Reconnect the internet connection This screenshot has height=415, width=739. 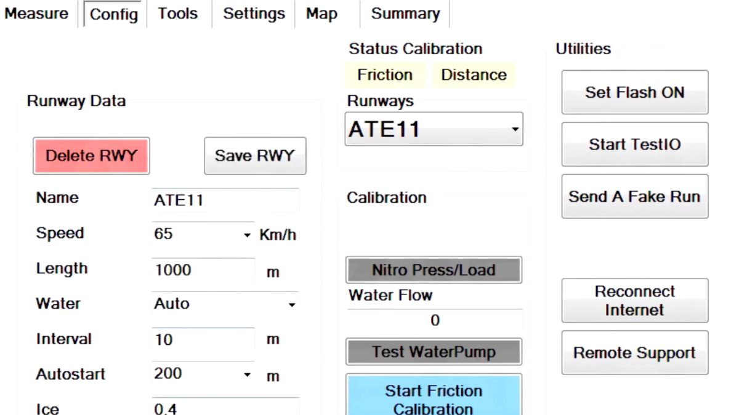coord(634,301)
